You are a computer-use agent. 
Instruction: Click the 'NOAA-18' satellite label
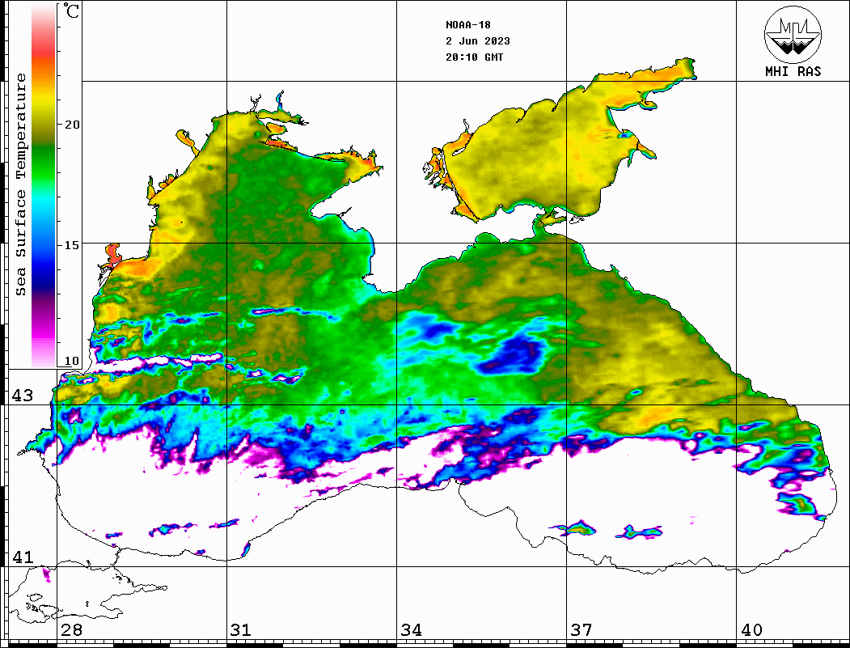pyautogui.click(x=468, y=25)
